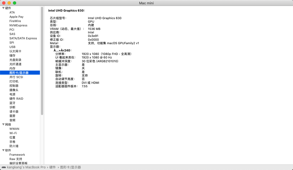The height and width of the screenshot is (170, 293).
Task: Select 图形卡/显示器 in sidebar
Action: click(19, 73)
